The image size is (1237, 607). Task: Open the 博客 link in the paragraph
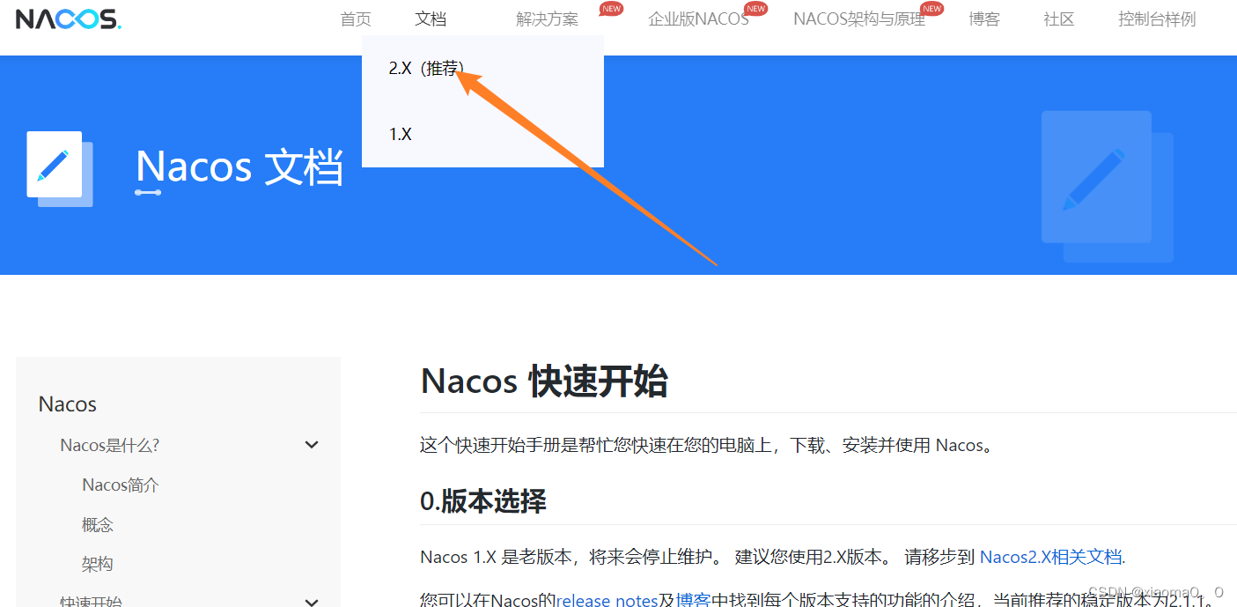point(692,600)
